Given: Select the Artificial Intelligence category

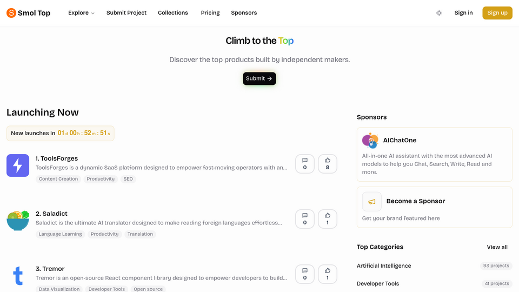Looking at the screenshot, I should [384, 266].
